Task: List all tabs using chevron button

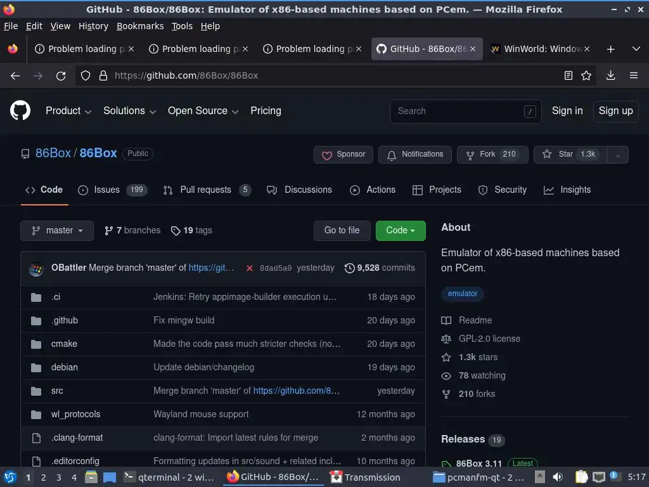Action: coord(636,49)
